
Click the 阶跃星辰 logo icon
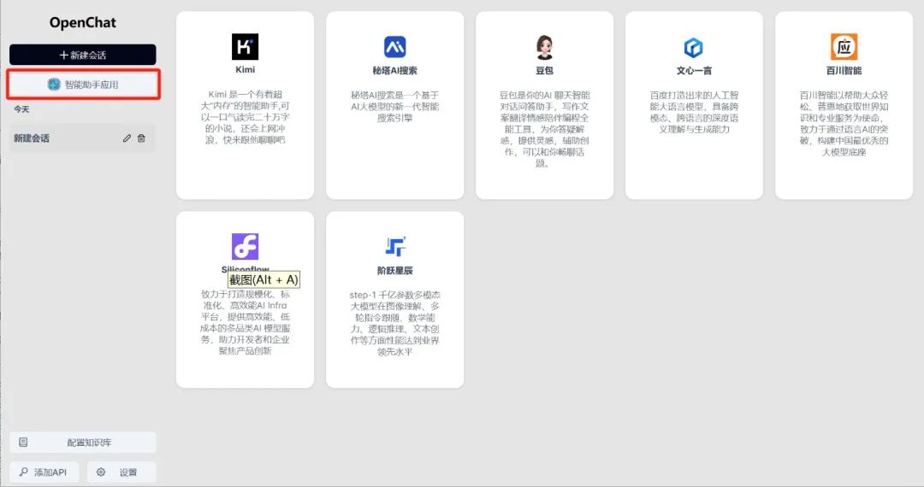394,246
